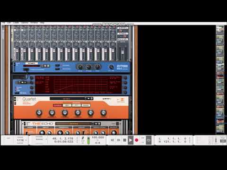Click the time display 0:01:08:522
This screenshot has width=227, height=170.
pos(64,142)
